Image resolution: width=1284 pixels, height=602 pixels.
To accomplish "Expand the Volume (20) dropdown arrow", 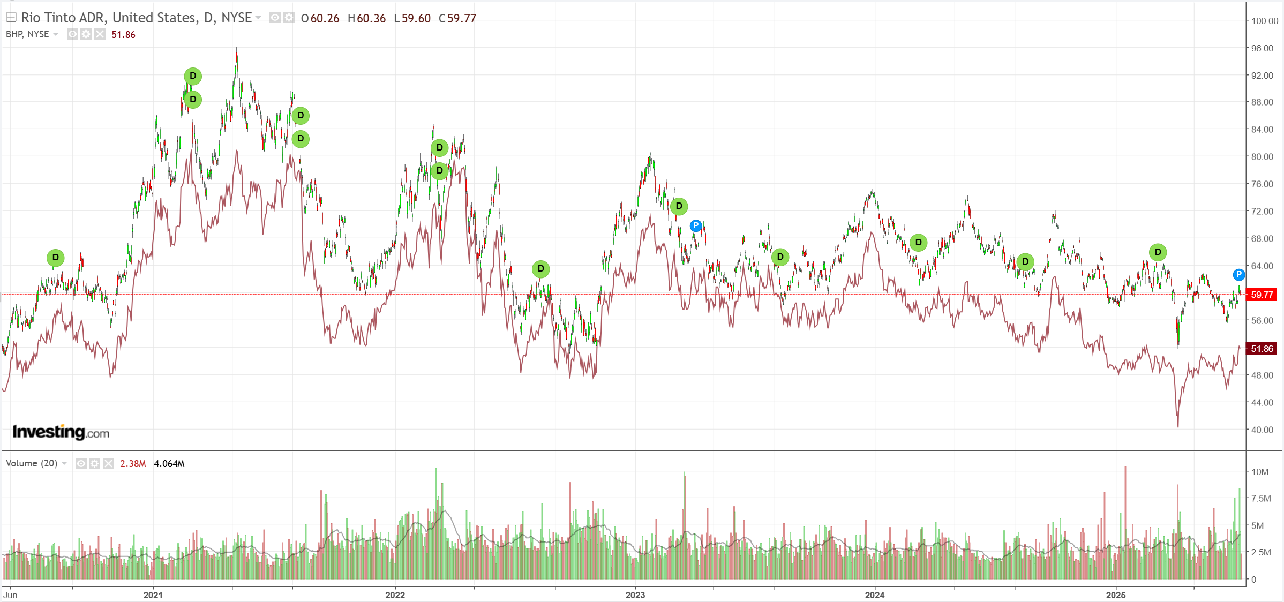I will (x=64, y=463).
